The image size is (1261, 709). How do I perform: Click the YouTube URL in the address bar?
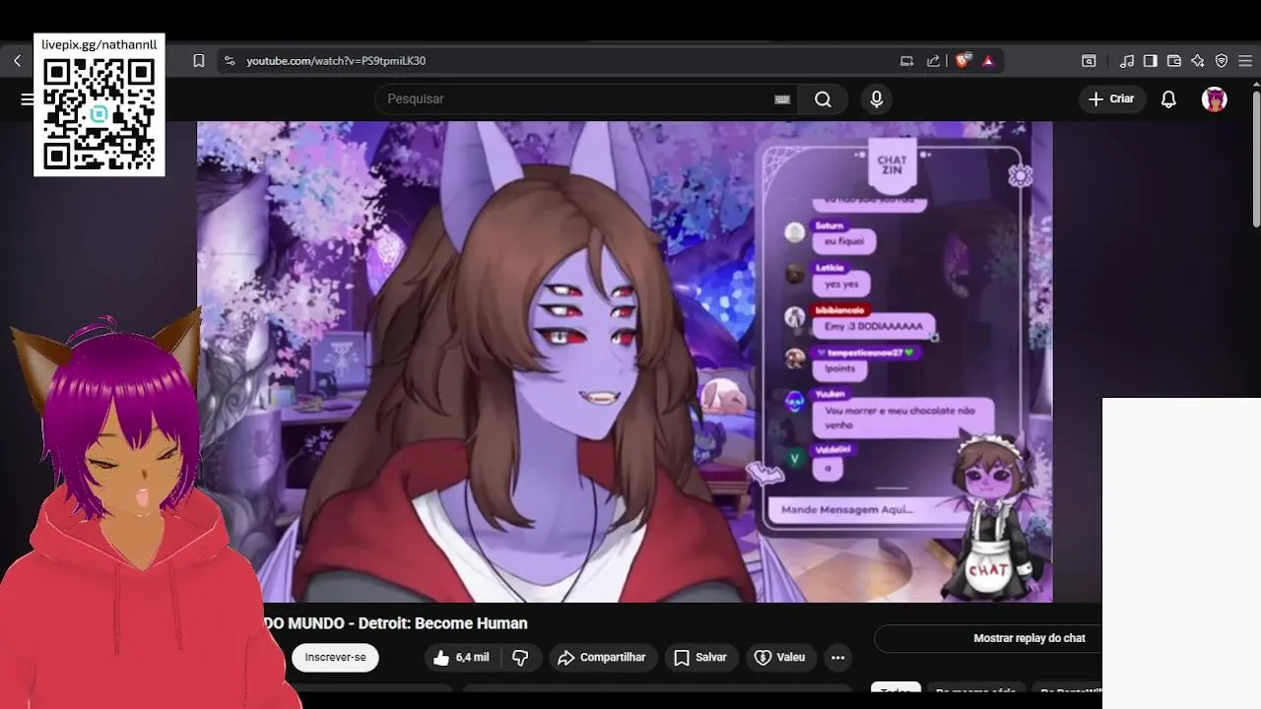click(x=336, y=61)
